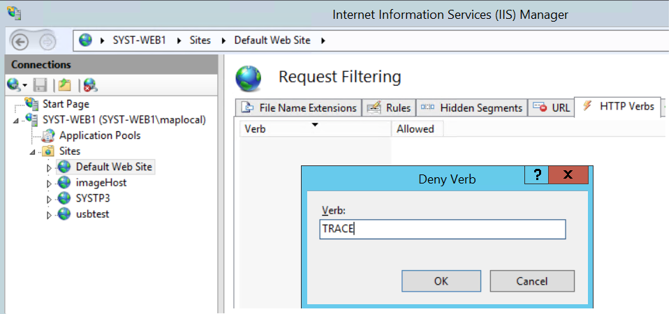Switch to the Hidden Segments tab
671x314 pixels.
click(471, 107)
